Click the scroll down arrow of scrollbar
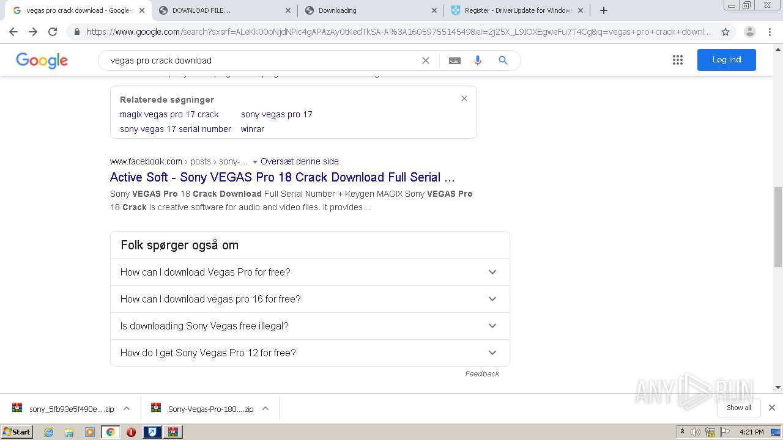Image resolution: width=783 pixels, height=440 pixels. click(x=778, y=387)
